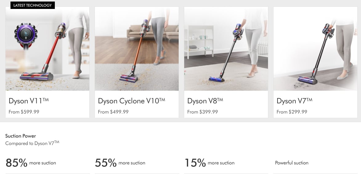361x182 pixels.
Task: Go to the Dyson V8 product name
Action: tap(205, 101)
